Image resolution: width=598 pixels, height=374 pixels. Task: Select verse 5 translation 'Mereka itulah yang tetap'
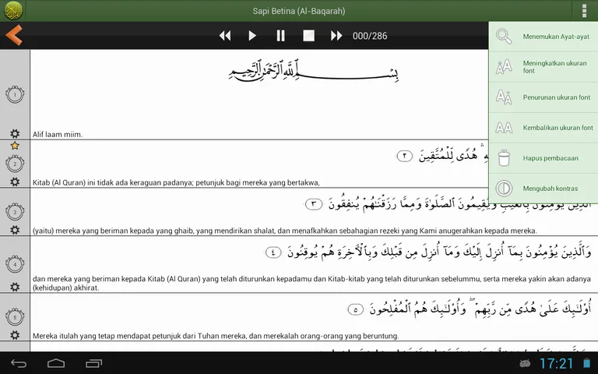point(216,336)
